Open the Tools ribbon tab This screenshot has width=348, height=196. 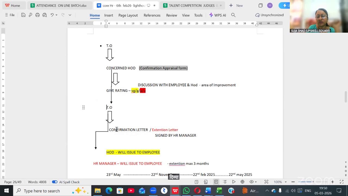coord(198,15)
